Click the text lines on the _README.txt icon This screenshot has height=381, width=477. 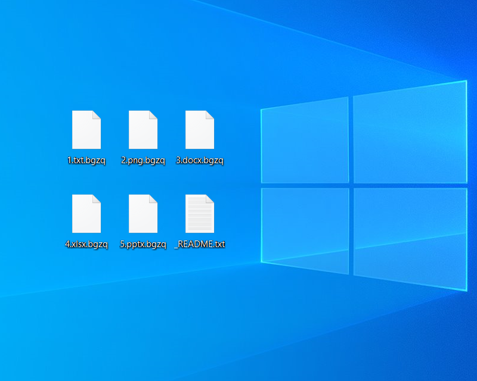[x=198, y=217]
